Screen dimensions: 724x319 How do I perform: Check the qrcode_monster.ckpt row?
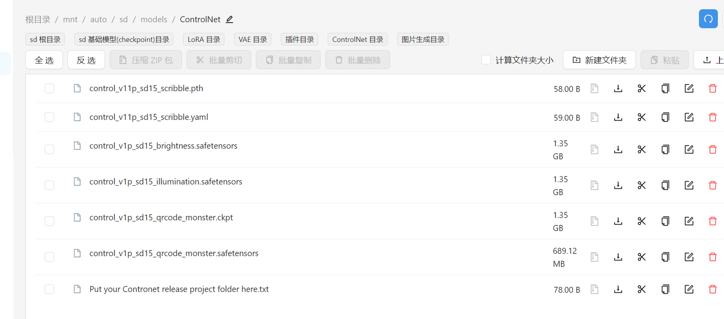50,221
